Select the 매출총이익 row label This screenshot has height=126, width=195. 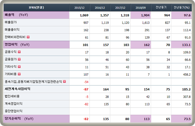(12, 30)
